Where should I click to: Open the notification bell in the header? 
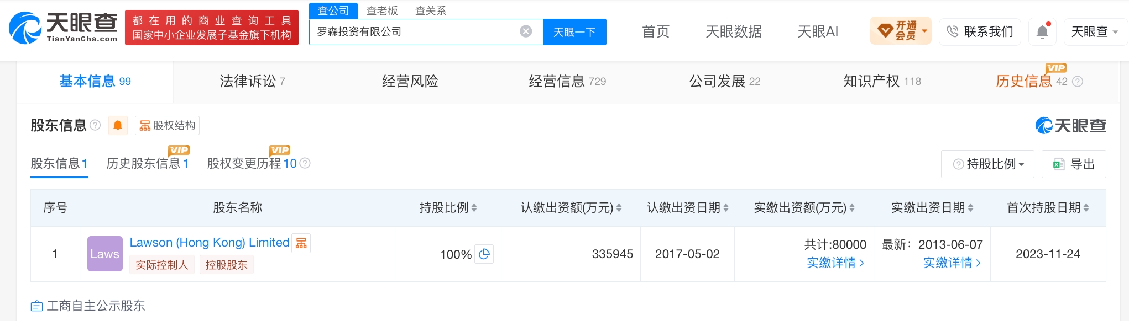point(1042,31)
